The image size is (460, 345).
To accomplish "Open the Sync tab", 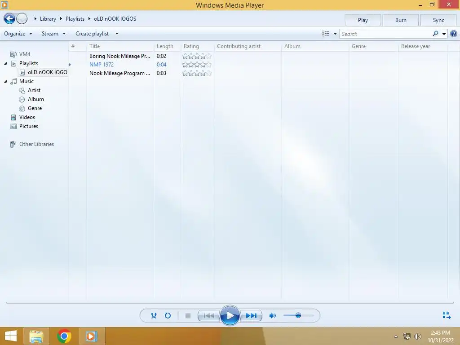I will click(x=438, y=20).
